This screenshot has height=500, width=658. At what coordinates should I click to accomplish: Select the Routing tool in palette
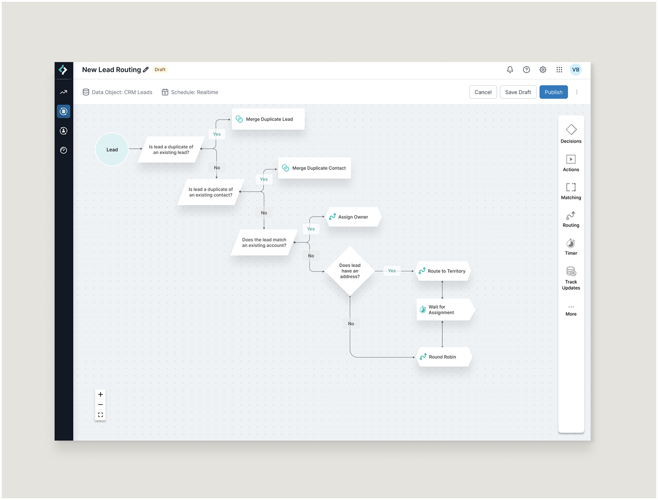pos(571,219)
